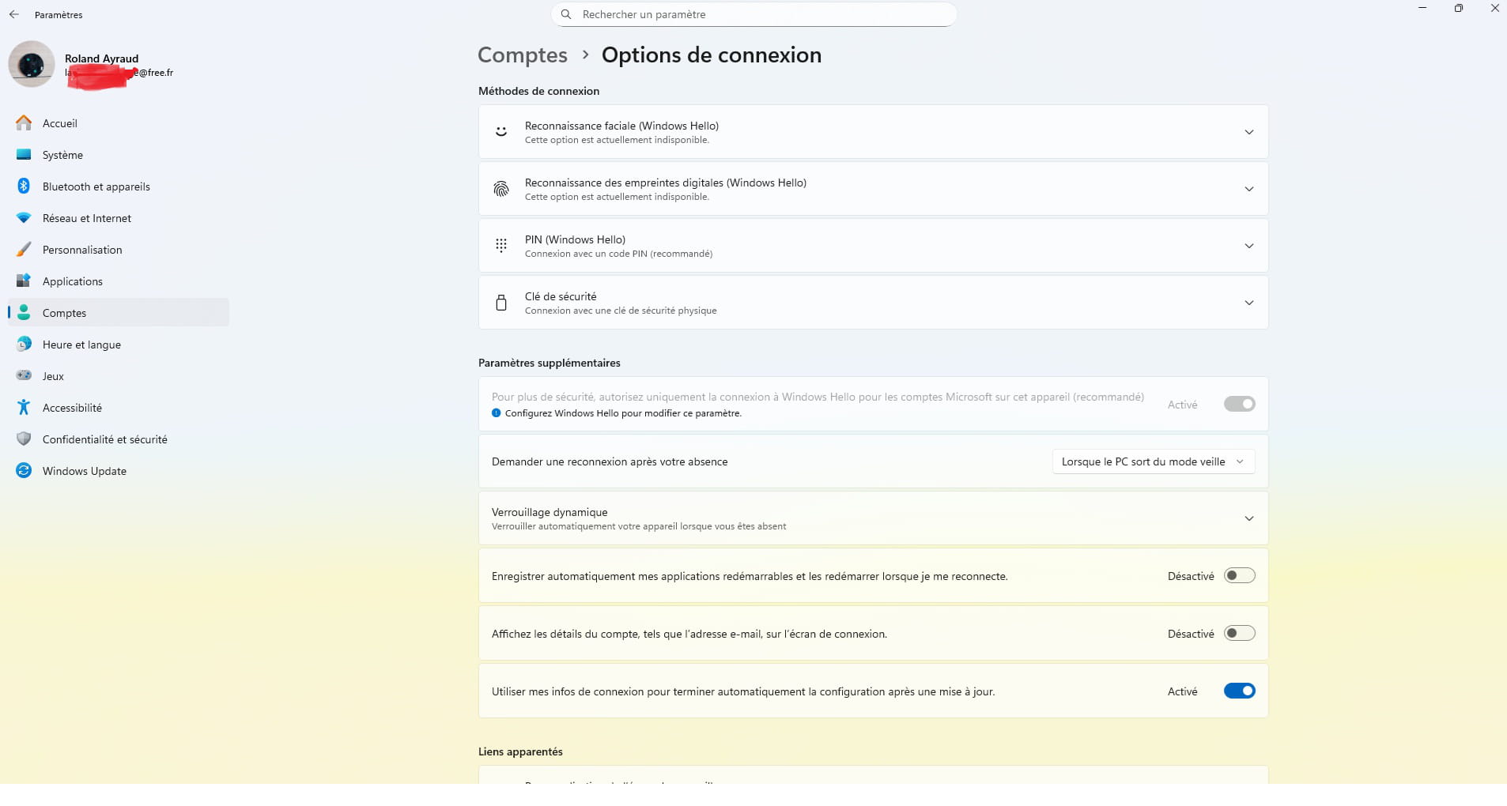
Task: Click the Jeux gamepad icon
Action: (x=24, y=376)
